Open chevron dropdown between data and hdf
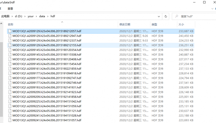 coord(48,16)
